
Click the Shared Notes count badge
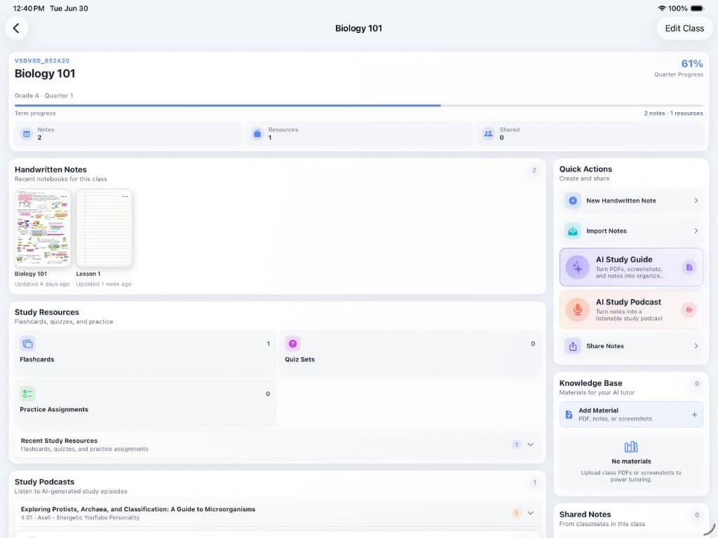point(697,515)
